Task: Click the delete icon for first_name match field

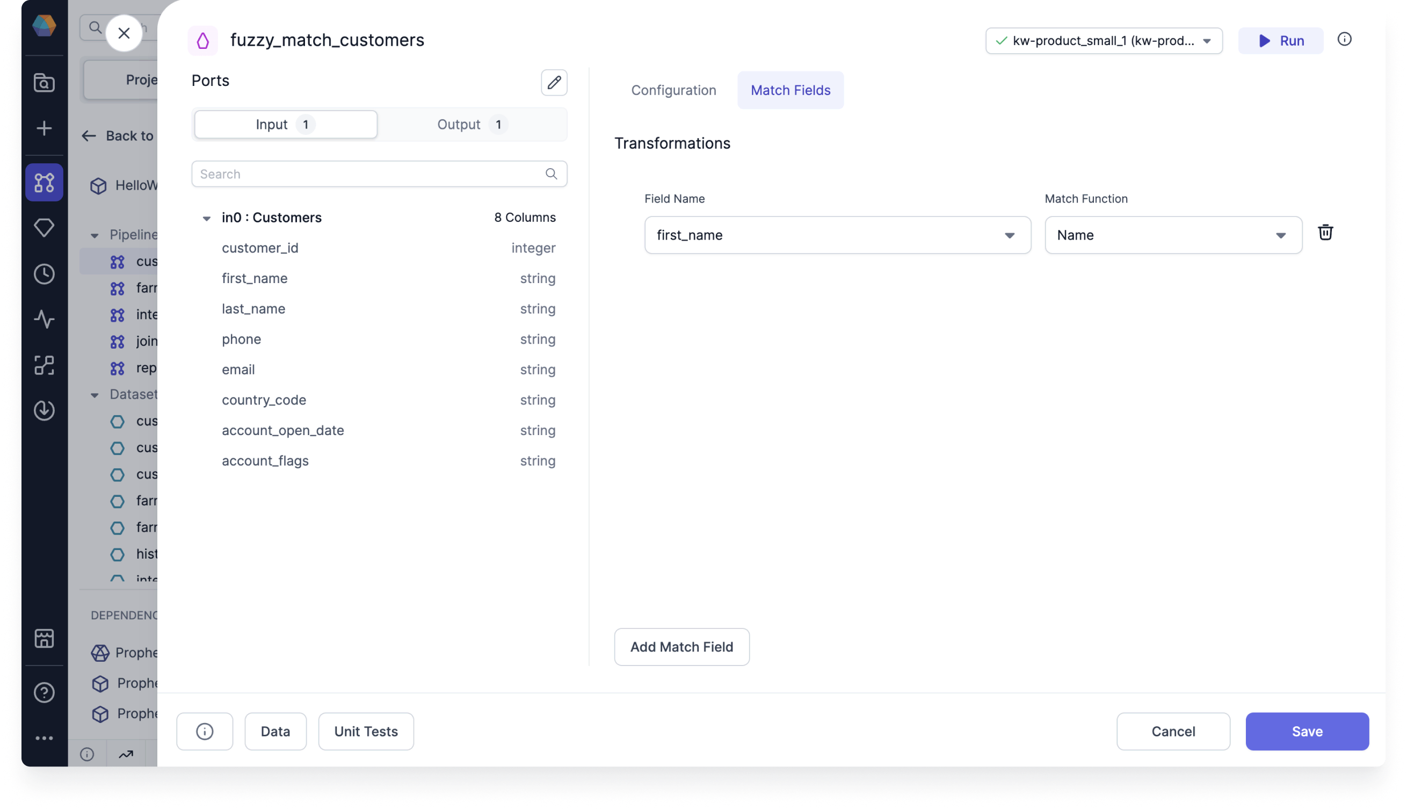Action: pyautogui.click(x=1326, y=233)
